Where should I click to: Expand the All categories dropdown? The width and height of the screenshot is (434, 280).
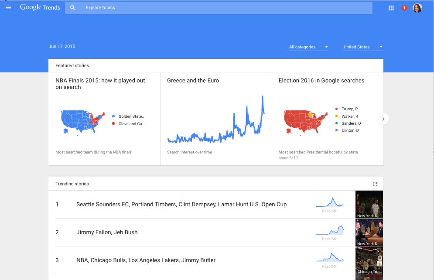tap(309, 47)
